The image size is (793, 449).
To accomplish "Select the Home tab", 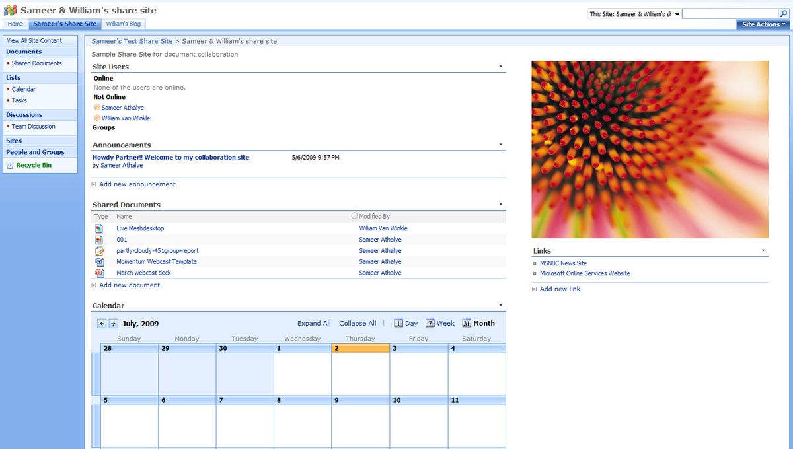I will pyautogui.click(x=15, y=23).
